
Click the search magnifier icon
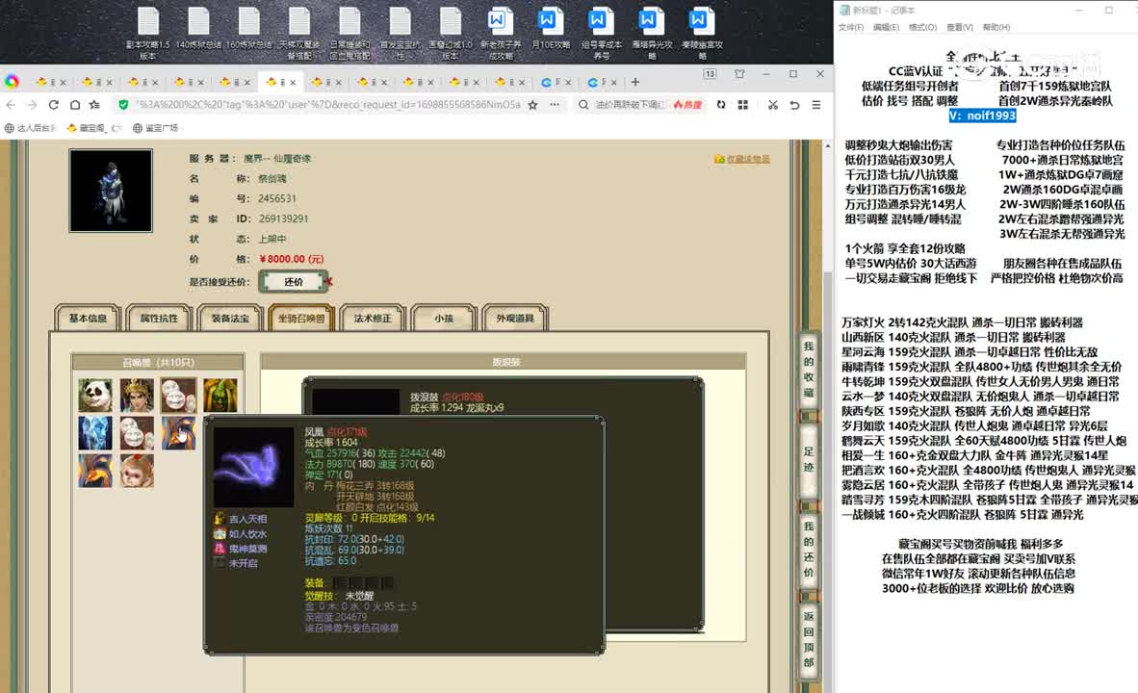coord(583,105)
